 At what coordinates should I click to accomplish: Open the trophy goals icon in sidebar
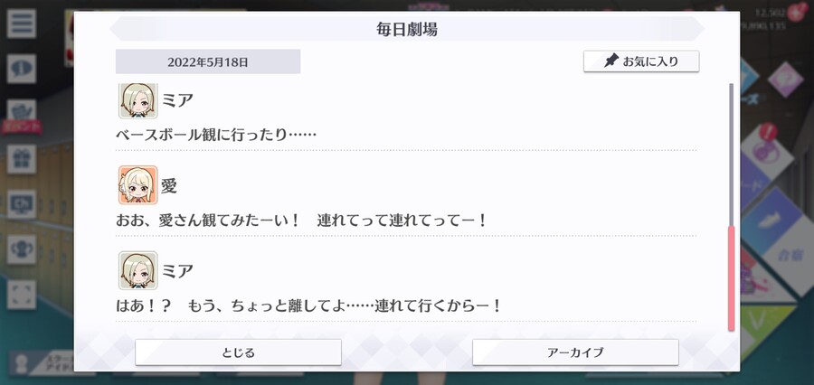pos(22,249)
